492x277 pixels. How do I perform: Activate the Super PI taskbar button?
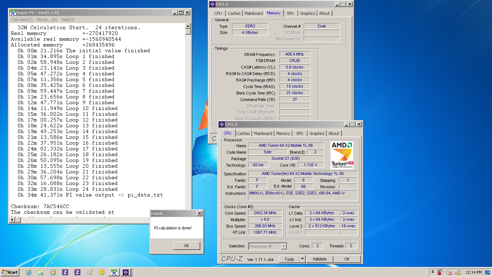pos(114,272)
